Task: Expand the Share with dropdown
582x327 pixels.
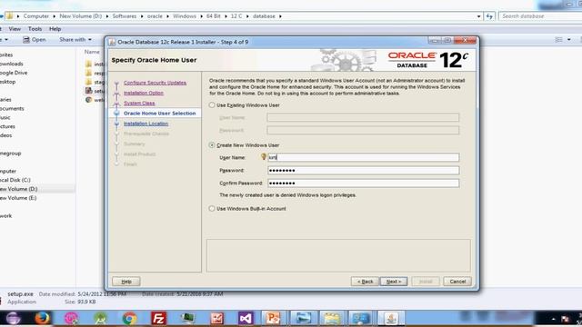Action: [x=75, y=39]
